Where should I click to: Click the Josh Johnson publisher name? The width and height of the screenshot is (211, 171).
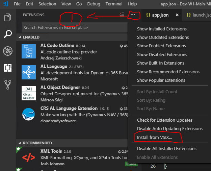tap(52, 164)
